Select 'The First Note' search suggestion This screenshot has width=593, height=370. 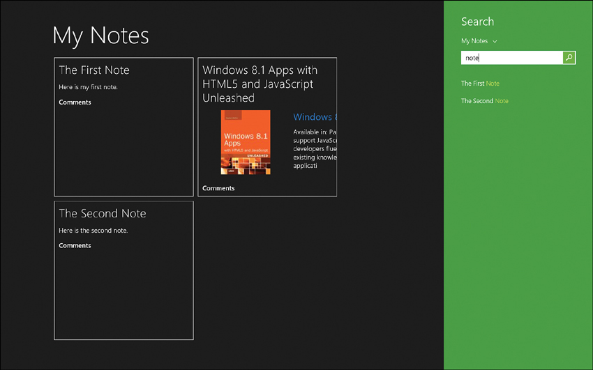[480, 84]
